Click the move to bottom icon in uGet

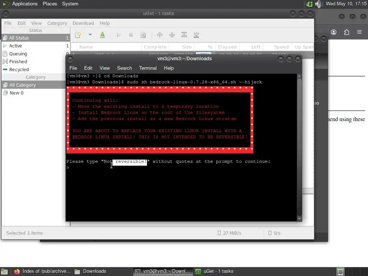[x=196, y=35]
